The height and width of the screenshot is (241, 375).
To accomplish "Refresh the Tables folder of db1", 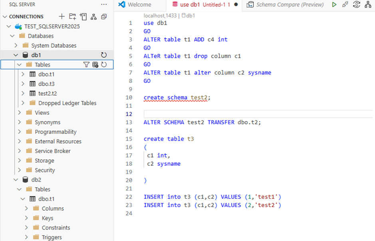I will click(104, 65).
